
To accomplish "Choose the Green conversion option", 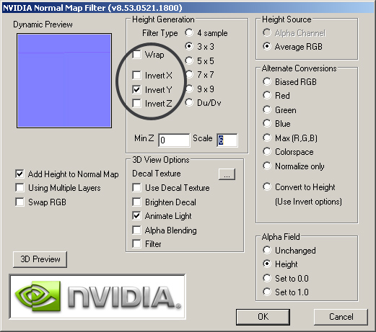I will click(x=267, y=109).
